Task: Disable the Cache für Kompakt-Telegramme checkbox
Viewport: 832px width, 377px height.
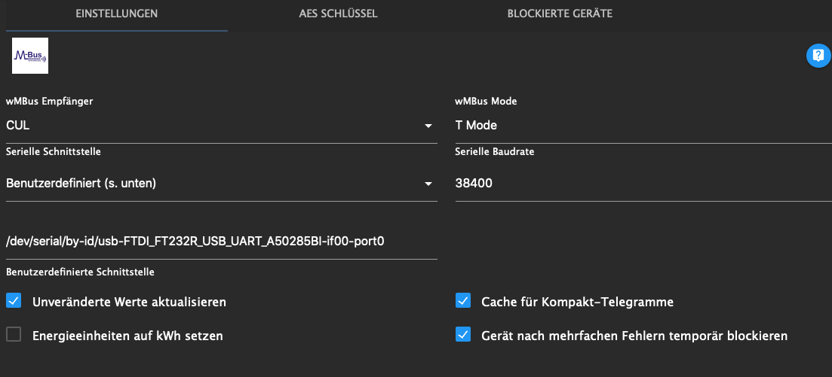Action: pos(463,301)
